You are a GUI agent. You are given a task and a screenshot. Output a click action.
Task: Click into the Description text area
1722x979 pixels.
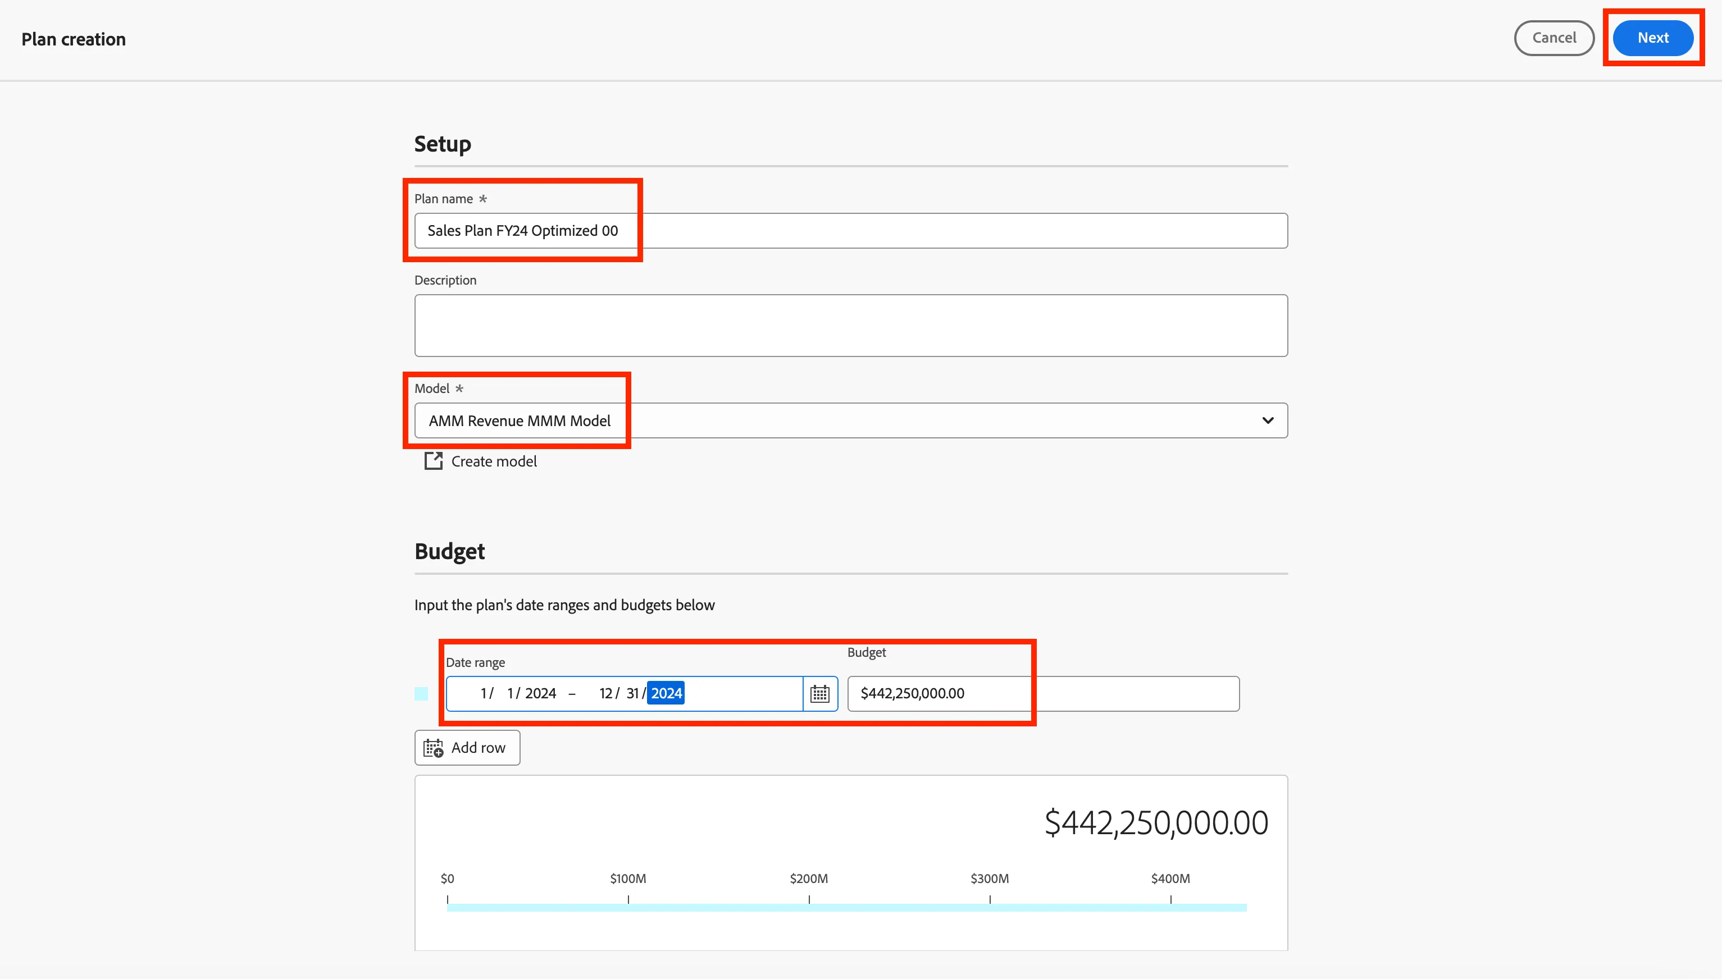tap(851, 326)
